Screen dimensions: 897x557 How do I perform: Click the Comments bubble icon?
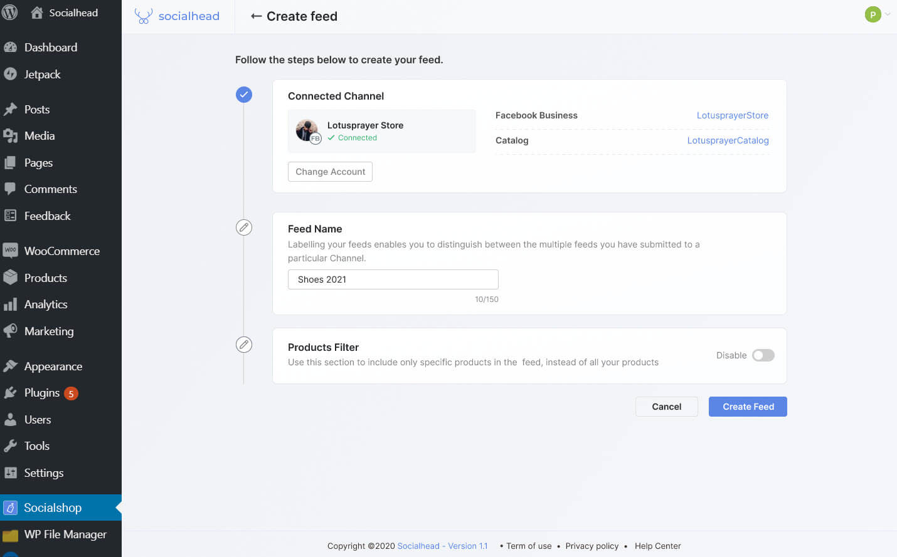10,189
